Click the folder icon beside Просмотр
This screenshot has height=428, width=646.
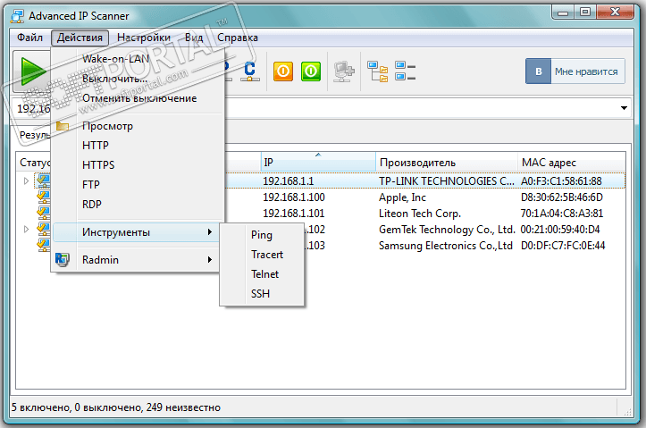point(63,126)
